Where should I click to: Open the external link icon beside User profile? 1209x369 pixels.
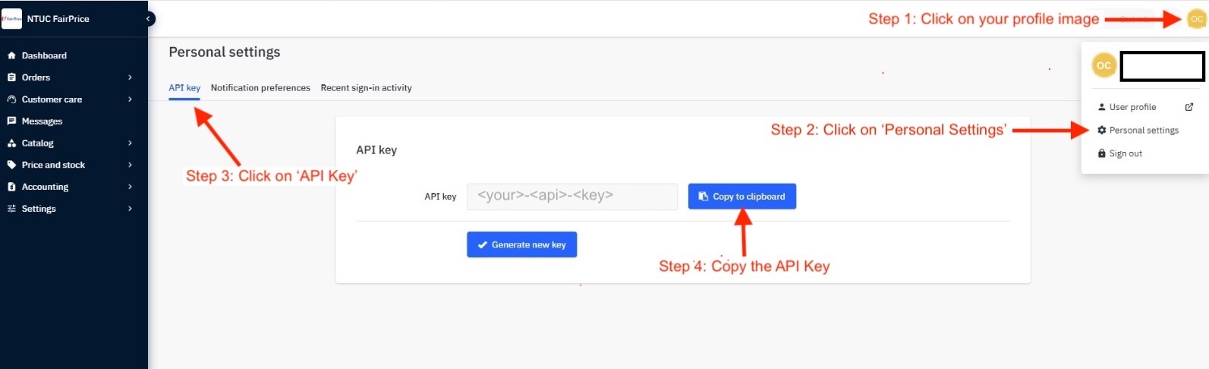1189,107
